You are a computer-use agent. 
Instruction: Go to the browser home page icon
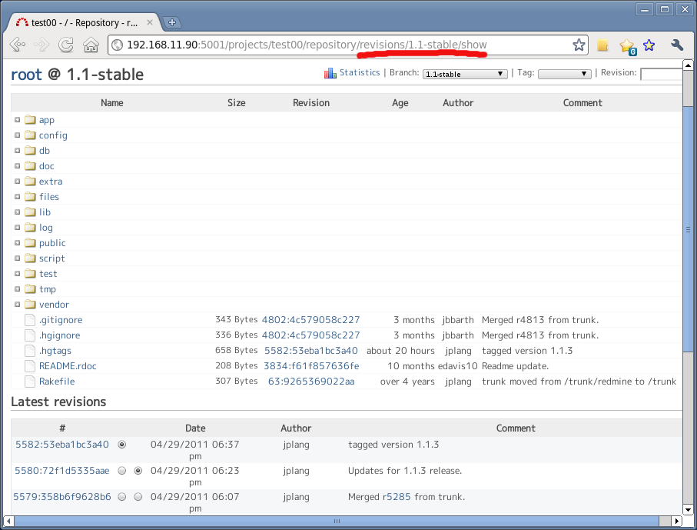[91, 45]
